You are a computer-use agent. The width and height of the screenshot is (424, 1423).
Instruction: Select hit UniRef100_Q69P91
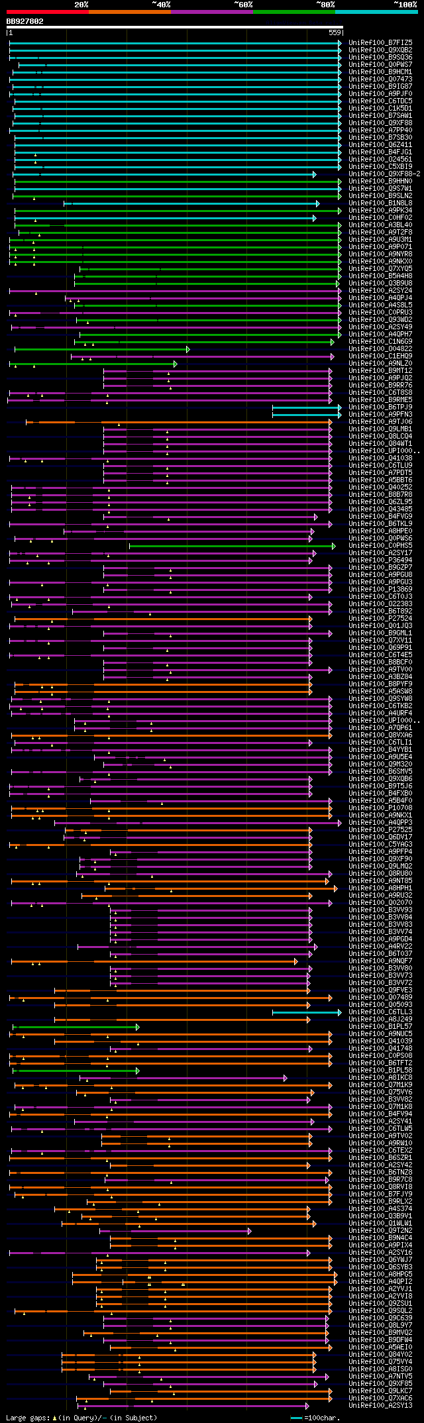point(380,647)
